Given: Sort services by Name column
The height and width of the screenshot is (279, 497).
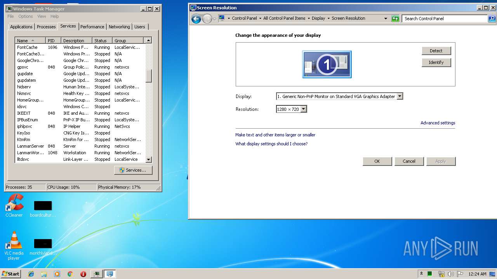Looking at the screenshot, I should (30, 41).
